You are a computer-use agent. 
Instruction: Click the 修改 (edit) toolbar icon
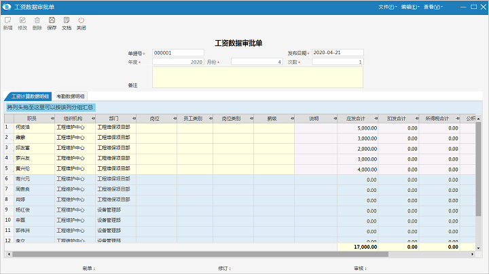click(x=22, y=20)
